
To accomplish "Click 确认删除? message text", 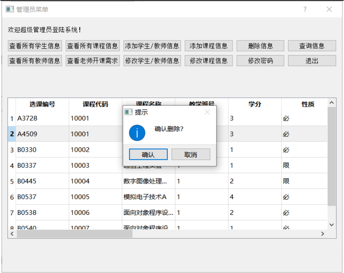I will tap(169, 129).
